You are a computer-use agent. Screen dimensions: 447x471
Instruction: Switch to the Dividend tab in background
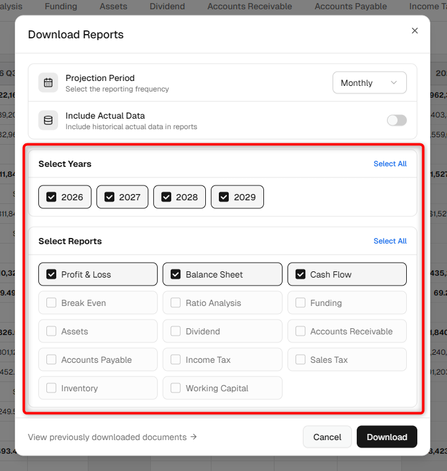pos(168,6)
